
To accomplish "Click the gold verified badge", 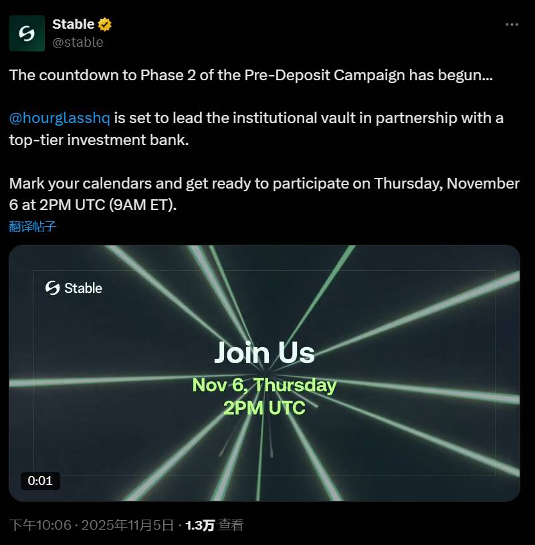I will click(105, 25).
